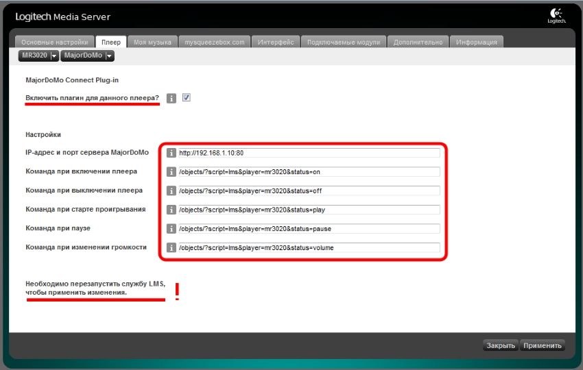Click the status=volume command field

pyautogui.click(x=309, y=247)
